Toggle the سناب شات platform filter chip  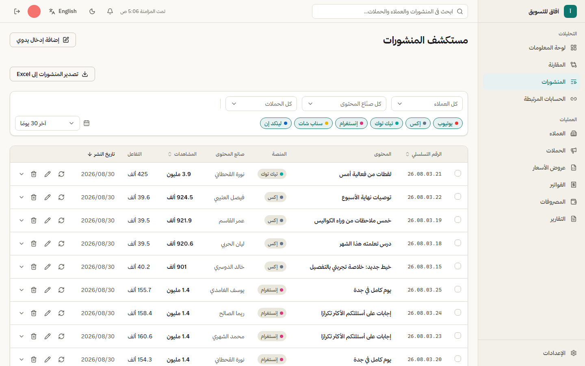313,123
